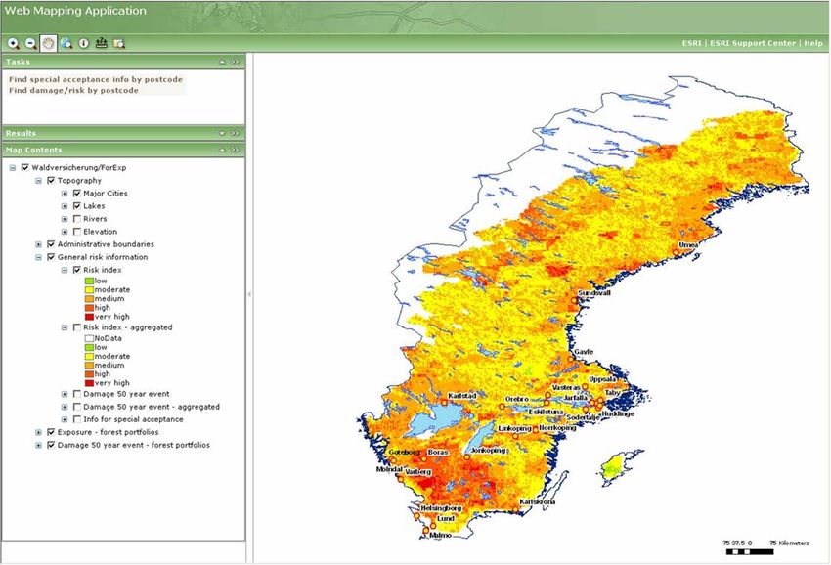Screen dimensions: 831x565
Task: Collapse the Tasks panel with its arrow
Action: point(222,62)
